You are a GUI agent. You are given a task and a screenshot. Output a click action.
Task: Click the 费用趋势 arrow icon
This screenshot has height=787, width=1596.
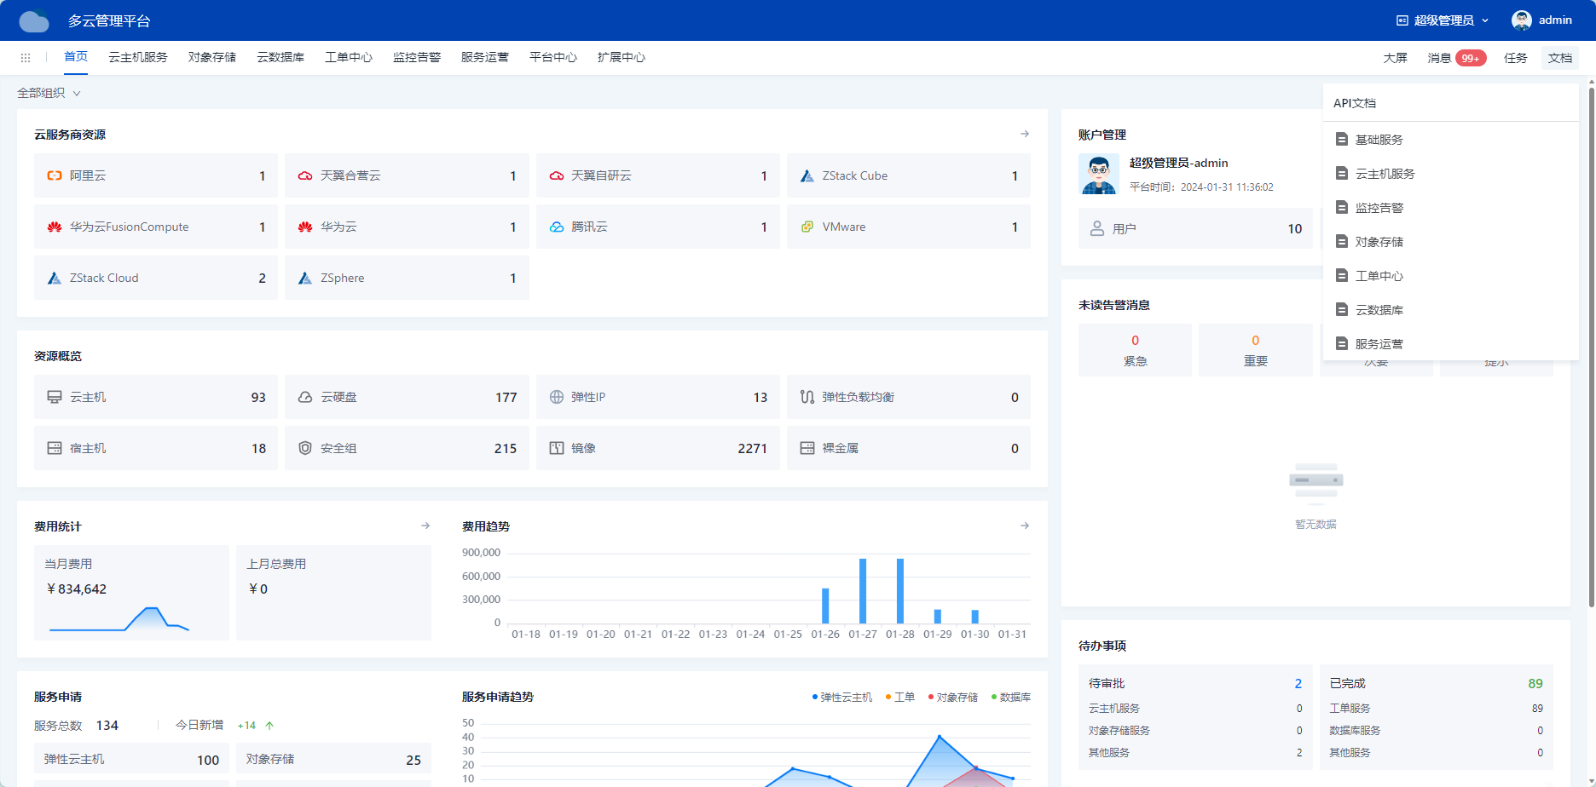coord(1025,526)
